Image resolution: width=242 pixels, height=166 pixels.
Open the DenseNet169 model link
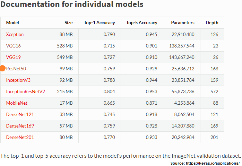[x=20, y=126]
